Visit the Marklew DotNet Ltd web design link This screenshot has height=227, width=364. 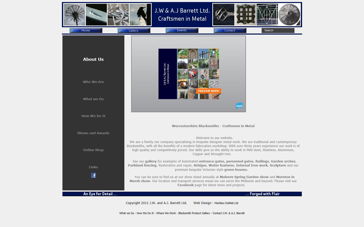(226, 203)
